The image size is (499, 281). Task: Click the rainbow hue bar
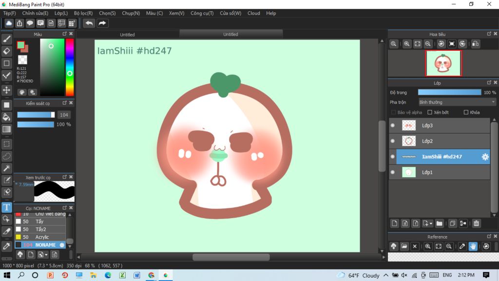(70, 67)
